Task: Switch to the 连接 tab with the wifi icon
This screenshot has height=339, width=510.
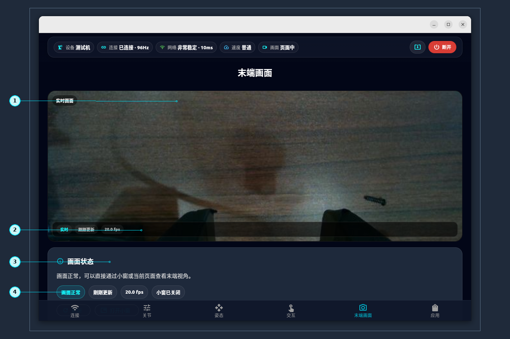Action: point(75,311)
